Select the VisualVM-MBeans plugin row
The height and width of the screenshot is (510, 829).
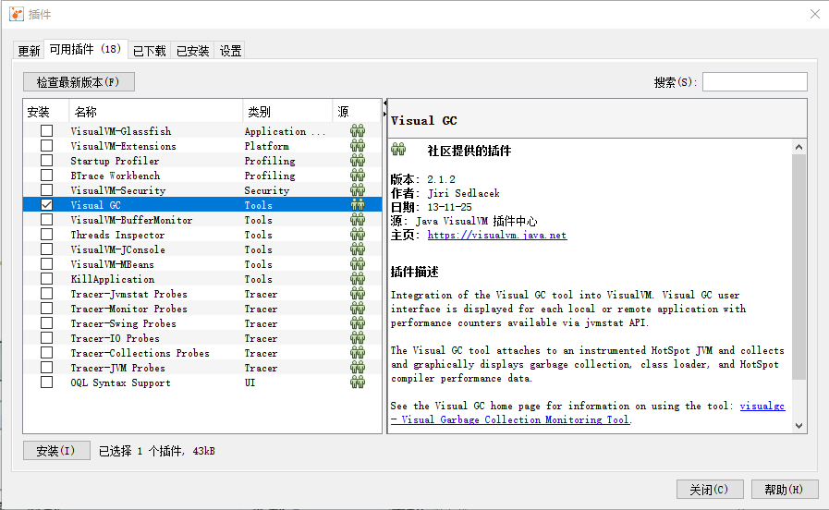tap(202, 263)
